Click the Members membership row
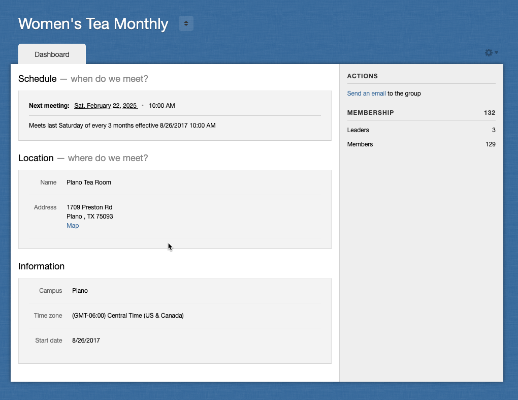Screen dimensions: 518x400 click(421, 144)
